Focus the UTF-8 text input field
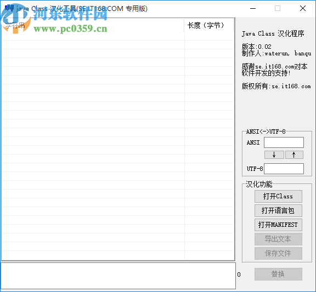The width and height of the screenshot is (316, 292). tap(284, 169)
